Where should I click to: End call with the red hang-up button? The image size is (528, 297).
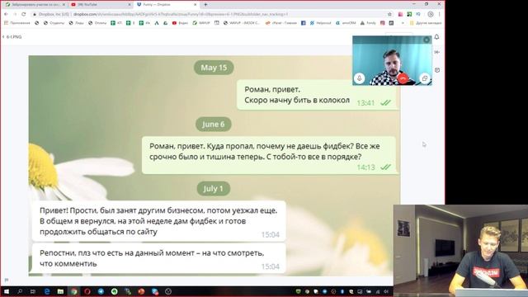click(403, 78)
